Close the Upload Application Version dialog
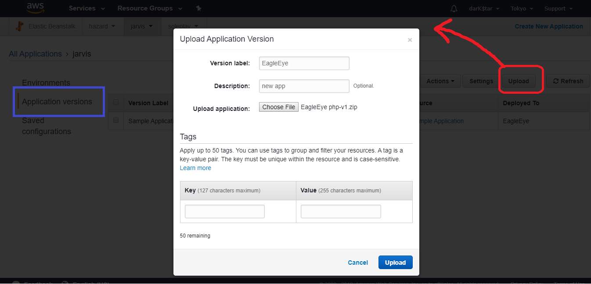591x284 pixels. click(410, 40)
